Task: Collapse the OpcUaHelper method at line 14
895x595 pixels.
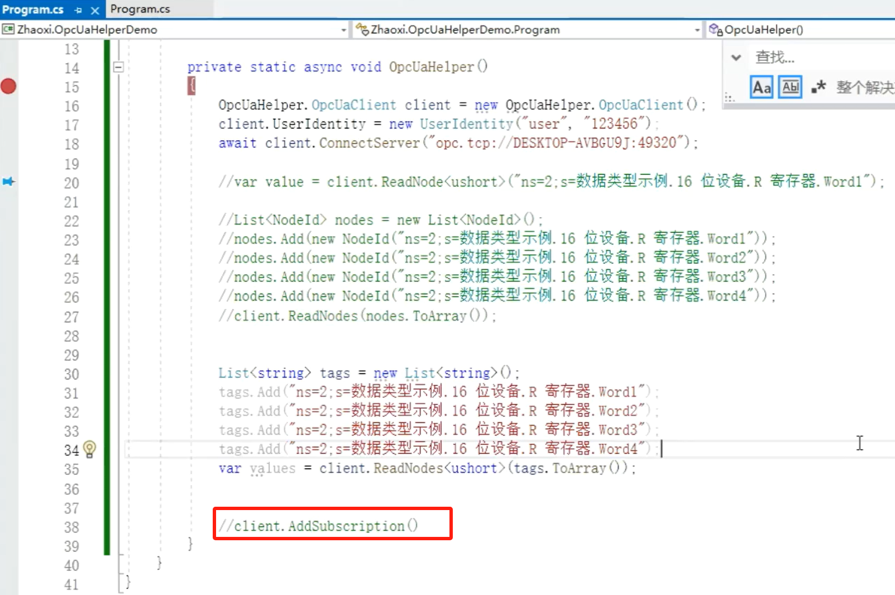Action: pyautogui.click(x=118, y=67)
